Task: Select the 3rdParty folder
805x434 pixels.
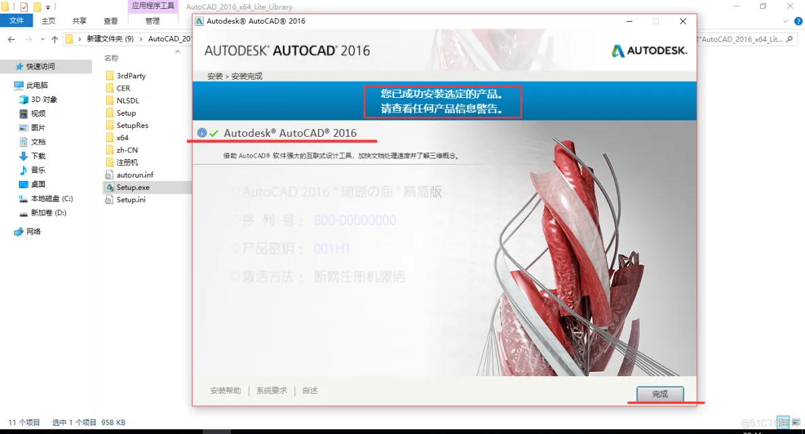Action: [131, 76]
